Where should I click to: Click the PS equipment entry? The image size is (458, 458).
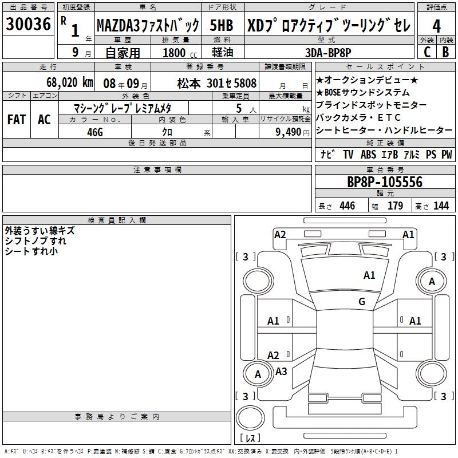click(431, 154)
